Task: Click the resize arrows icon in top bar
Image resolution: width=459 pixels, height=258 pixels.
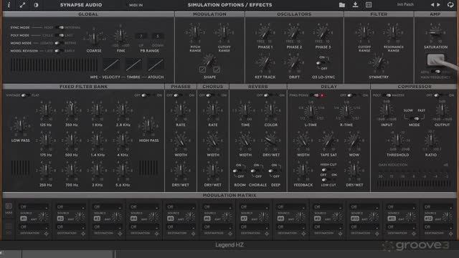Action: pos(22,5)
